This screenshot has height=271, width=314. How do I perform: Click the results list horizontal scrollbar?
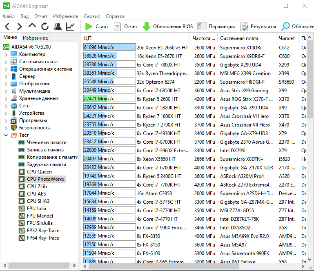point(164,267)
